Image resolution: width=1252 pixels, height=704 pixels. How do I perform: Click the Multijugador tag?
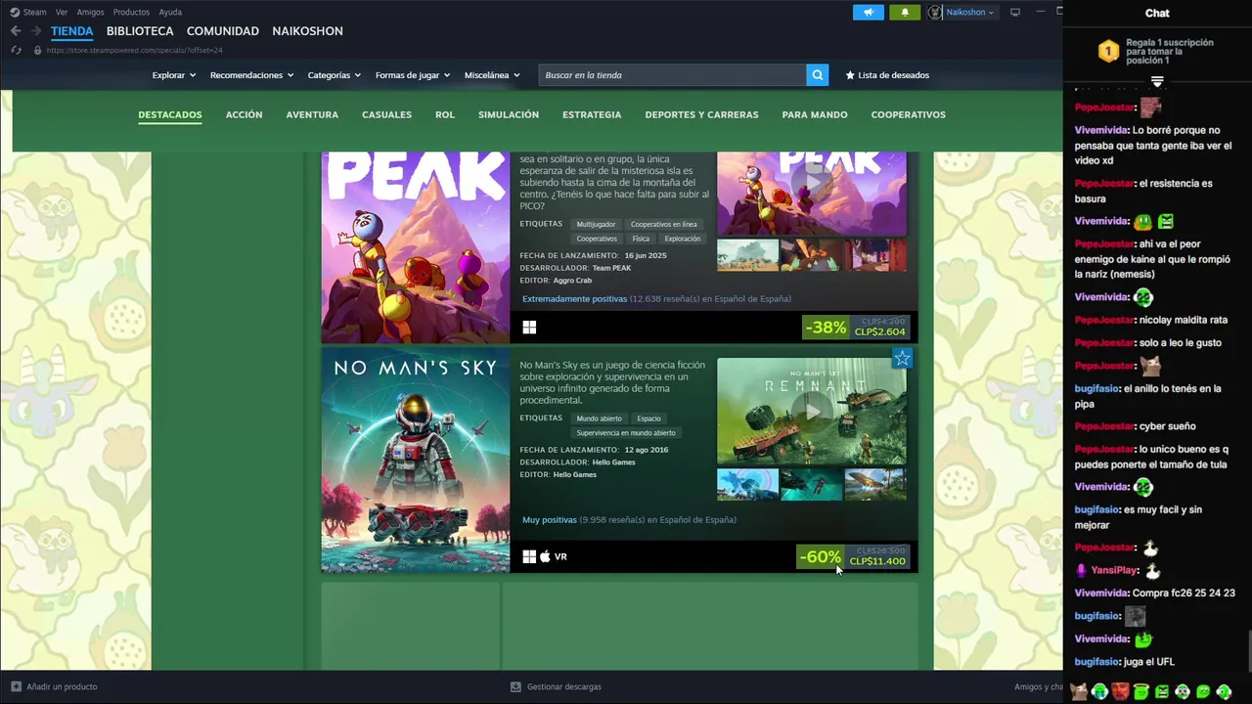click(x=596, y=224)
